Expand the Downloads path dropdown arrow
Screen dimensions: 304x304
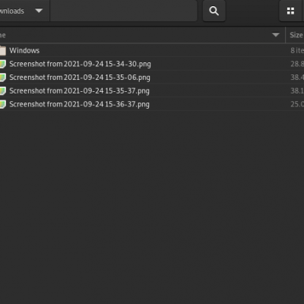point(39,11)
